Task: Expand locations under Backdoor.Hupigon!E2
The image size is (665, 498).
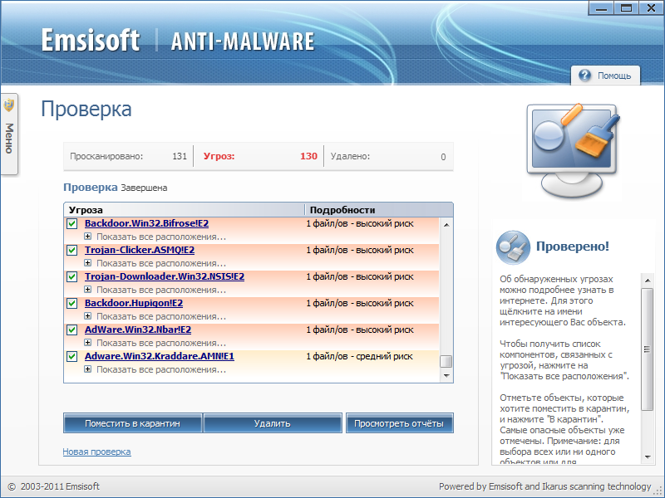Action: [87, 316]
